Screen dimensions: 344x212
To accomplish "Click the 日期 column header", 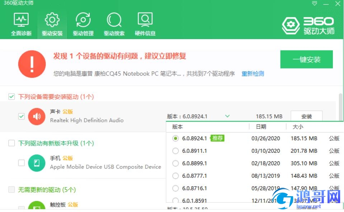I will pos(261,127).
